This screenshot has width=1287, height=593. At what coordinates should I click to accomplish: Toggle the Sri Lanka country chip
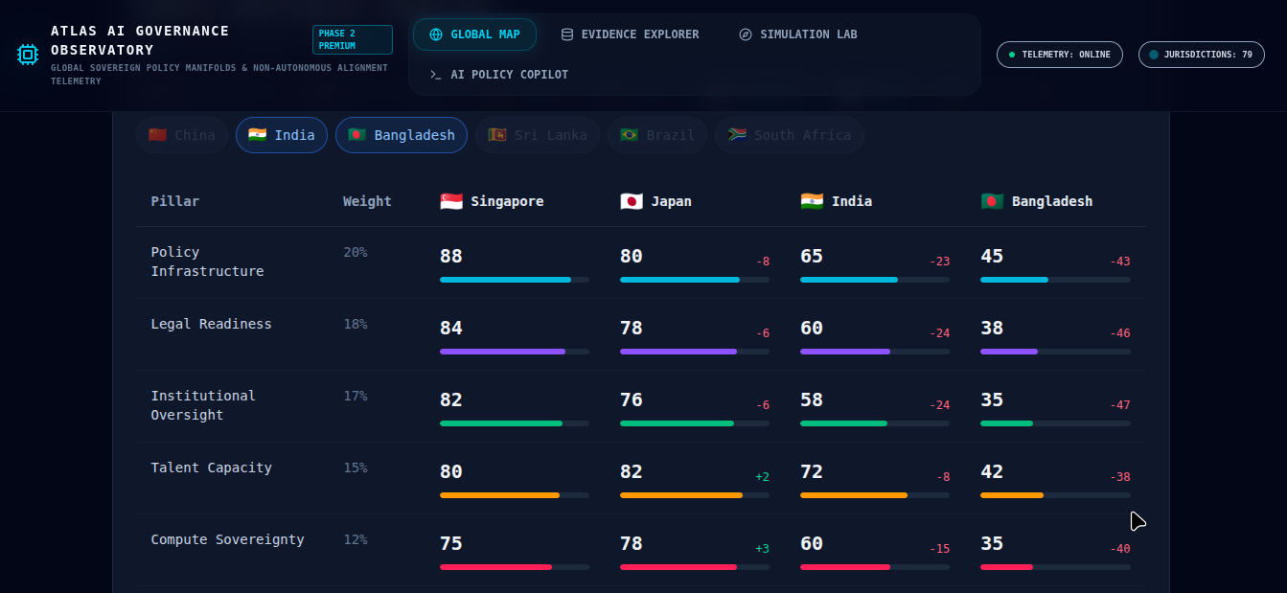pos(538,135)
